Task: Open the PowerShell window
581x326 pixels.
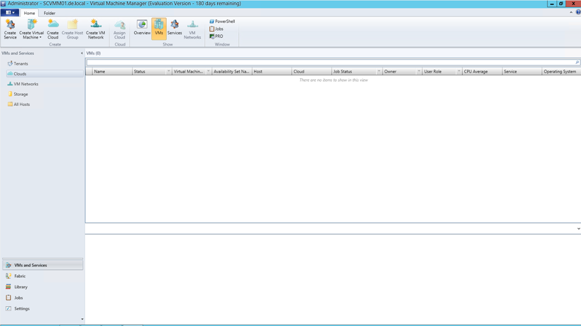Action: [x=222, y=22]
